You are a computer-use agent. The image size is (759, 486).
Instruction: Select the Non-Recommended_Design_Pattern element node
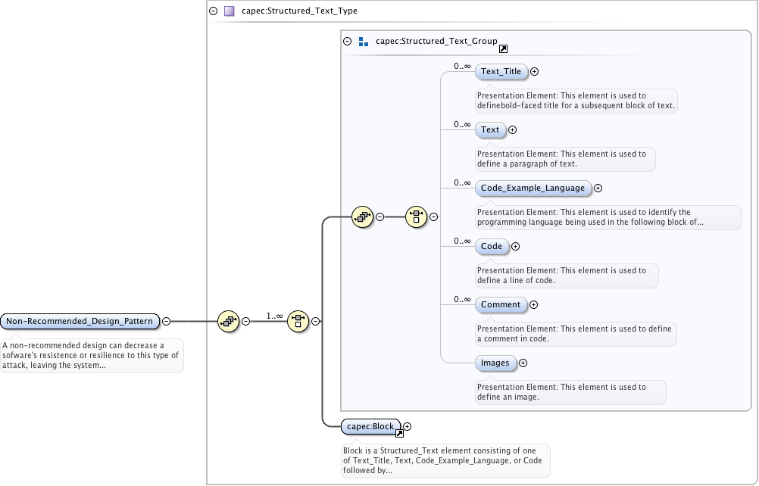click(x=80, y=321)
